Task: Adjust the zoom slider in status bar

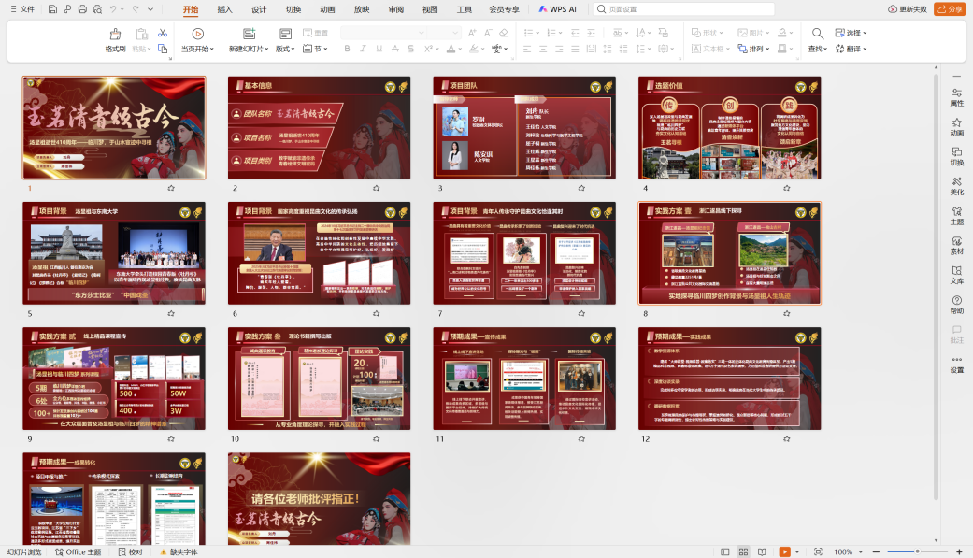Action: (x=917, y=551)
